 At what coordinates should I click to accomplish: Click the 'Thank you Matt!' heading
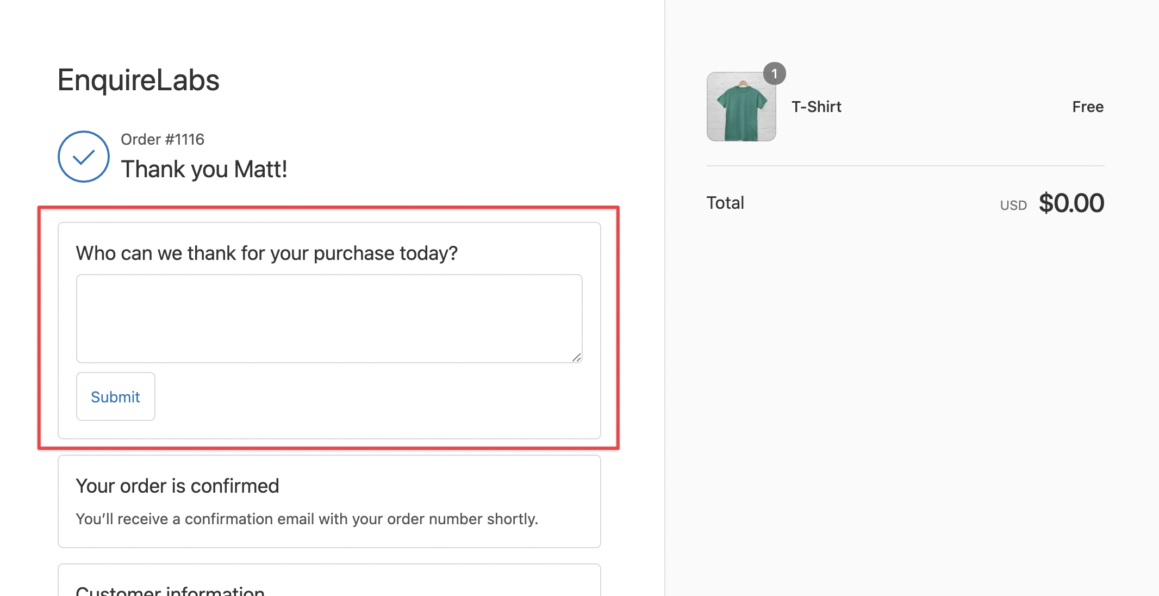click(204, 169)
